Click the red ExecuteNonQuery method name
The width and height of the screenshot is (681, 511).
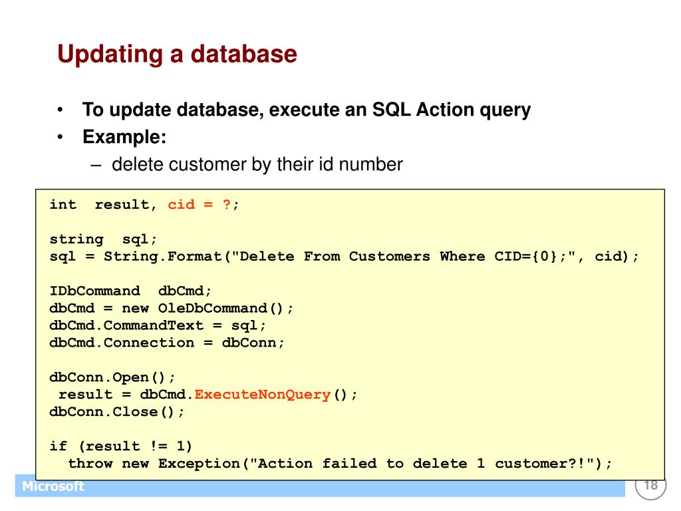tap(262, 395)
